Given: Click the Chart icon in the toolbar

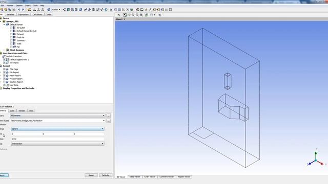Looking at the screenshot, I should click(x=123, y=10).
